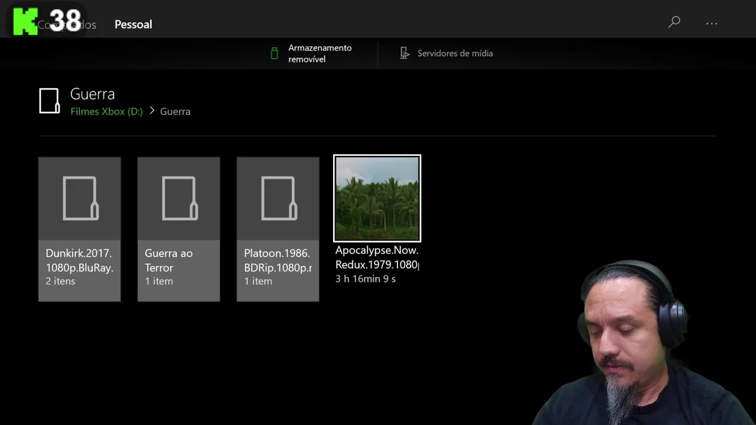Click the '3 h 16min 9 s' duration text

[x=366, y=279]
